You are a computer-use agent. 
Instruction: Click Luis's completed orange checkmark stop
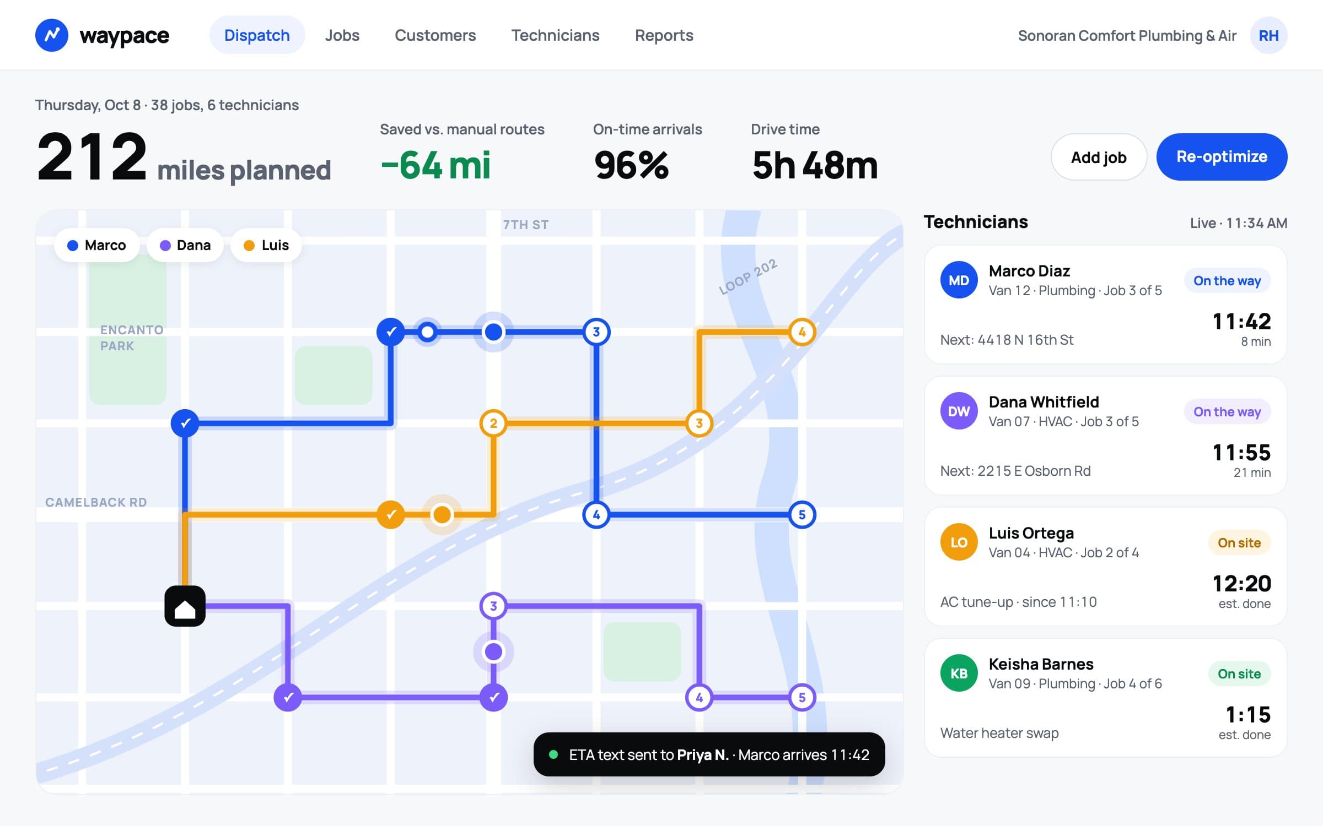click(x=391, y=515)
